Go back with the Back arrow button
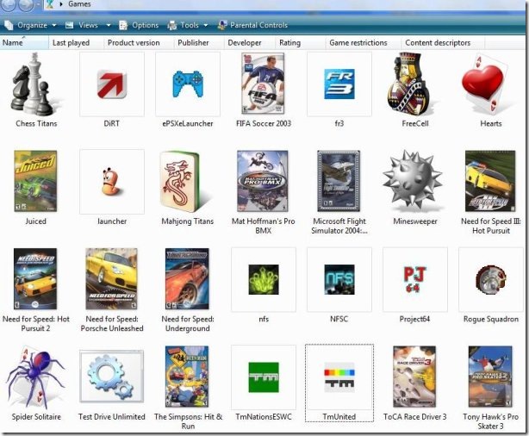Viewport: 529px width, 436px height. click(9, 4)
